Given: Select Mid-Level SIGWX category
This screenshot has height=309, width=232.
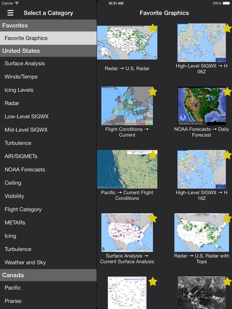Looking at the screenshot, I should click(48, 130).
